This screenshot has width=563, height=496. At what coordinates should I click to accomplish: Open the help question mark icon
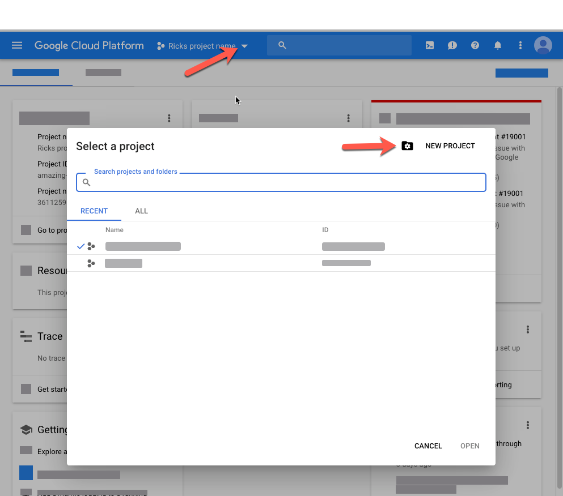click(x=475, y=45)
